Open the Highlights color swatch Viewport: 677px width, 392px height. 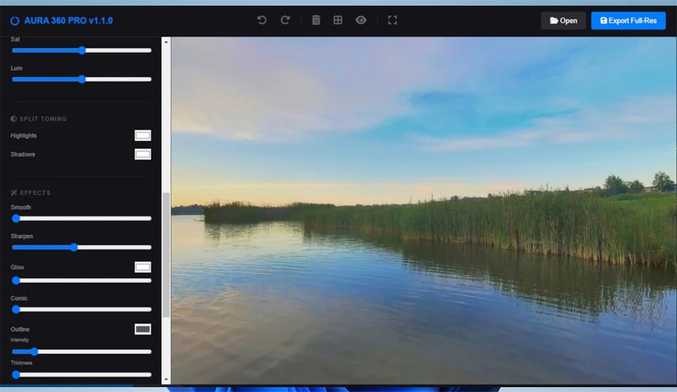tap(143, 135)
